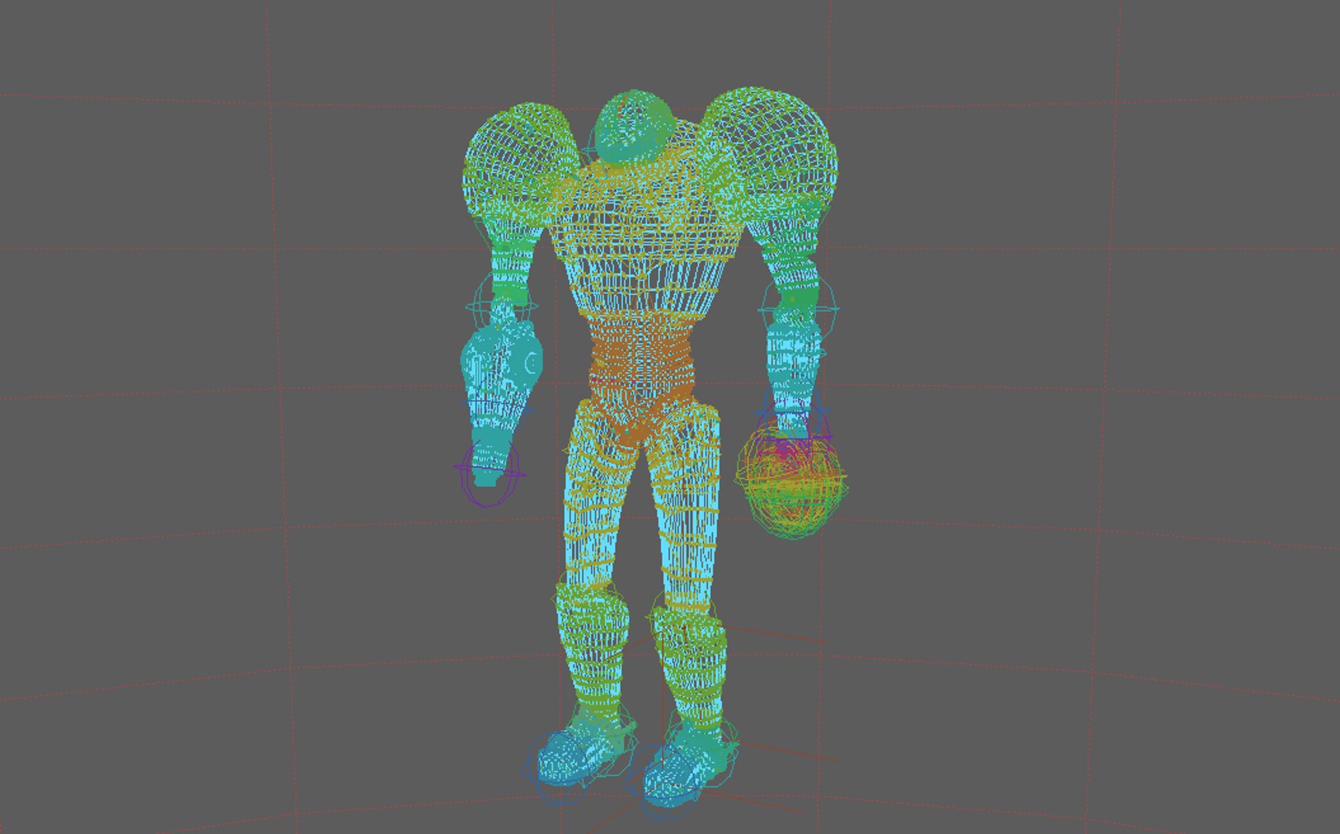Viewport: 1340px width, 834px height.
Task: Pick the large shoulder sphere above the arm cannon
Action: coord(521,164)
